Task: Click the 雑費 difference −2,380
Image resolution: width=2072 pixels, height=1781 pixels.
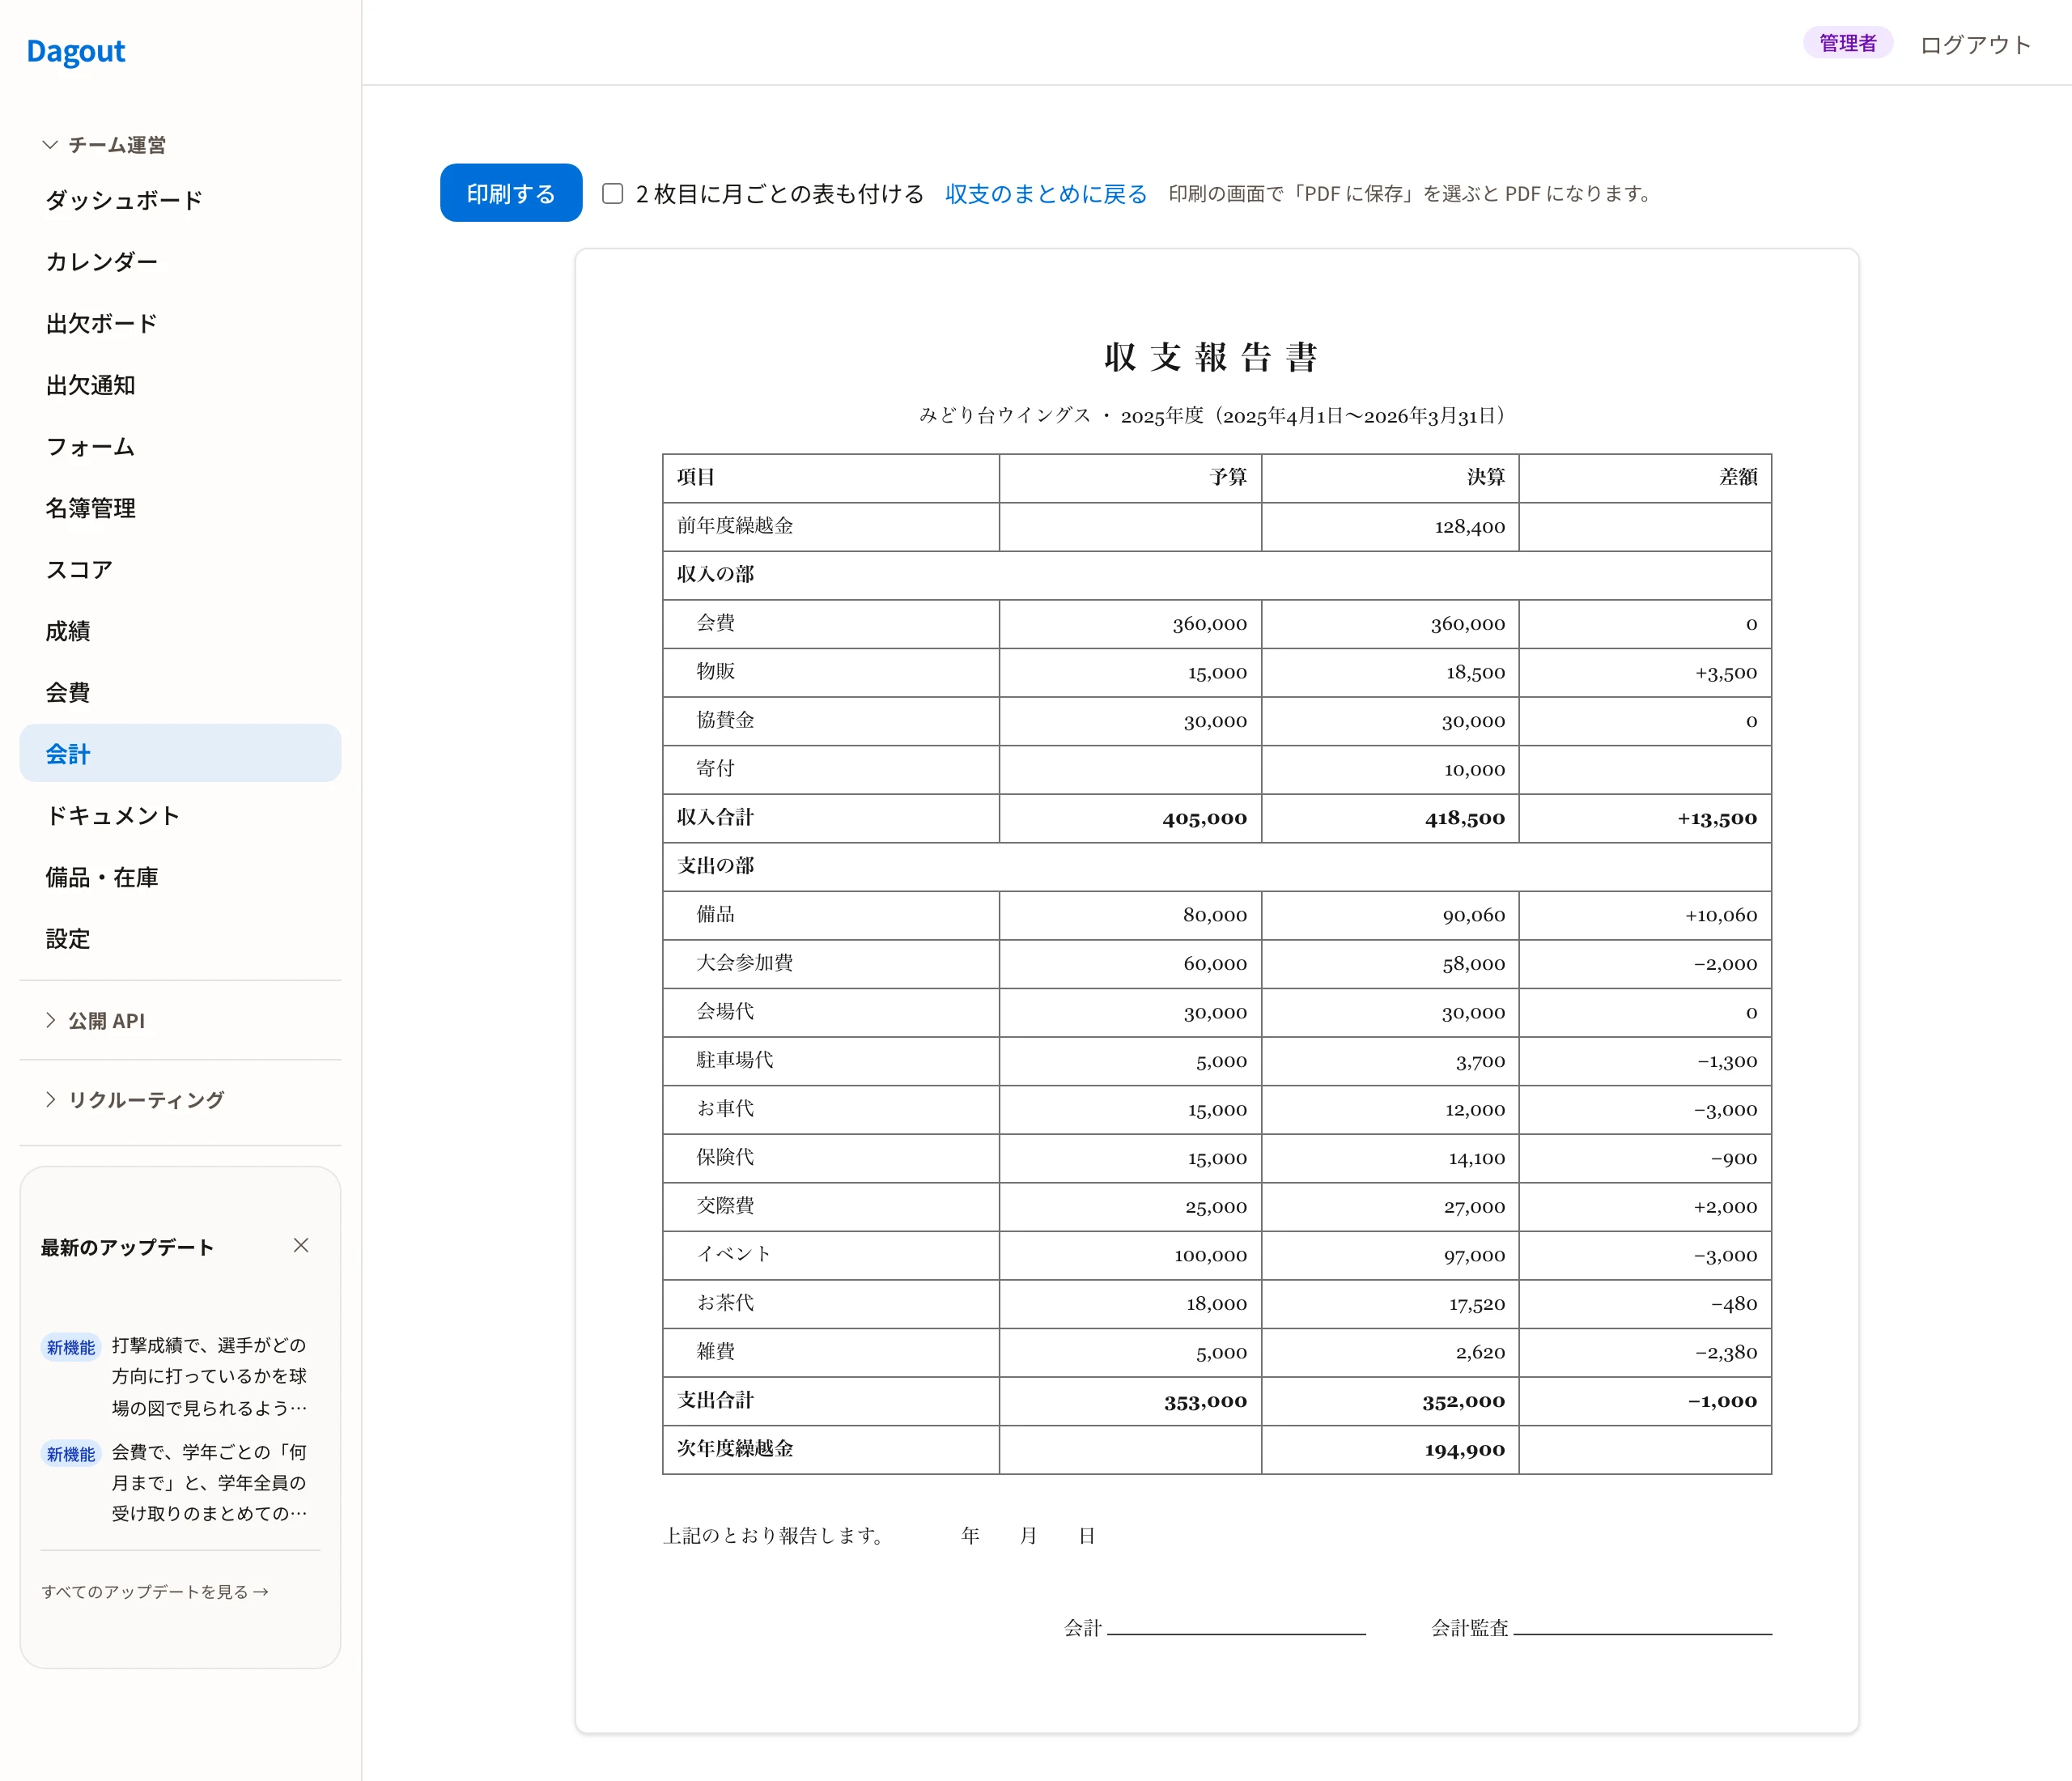Action: (x=1725, y=1352)
